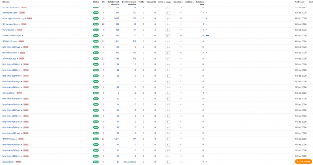313x165 pixels.
Task: Expand caret next to pc-sougoushurufa.org
Action: (25, 19)
